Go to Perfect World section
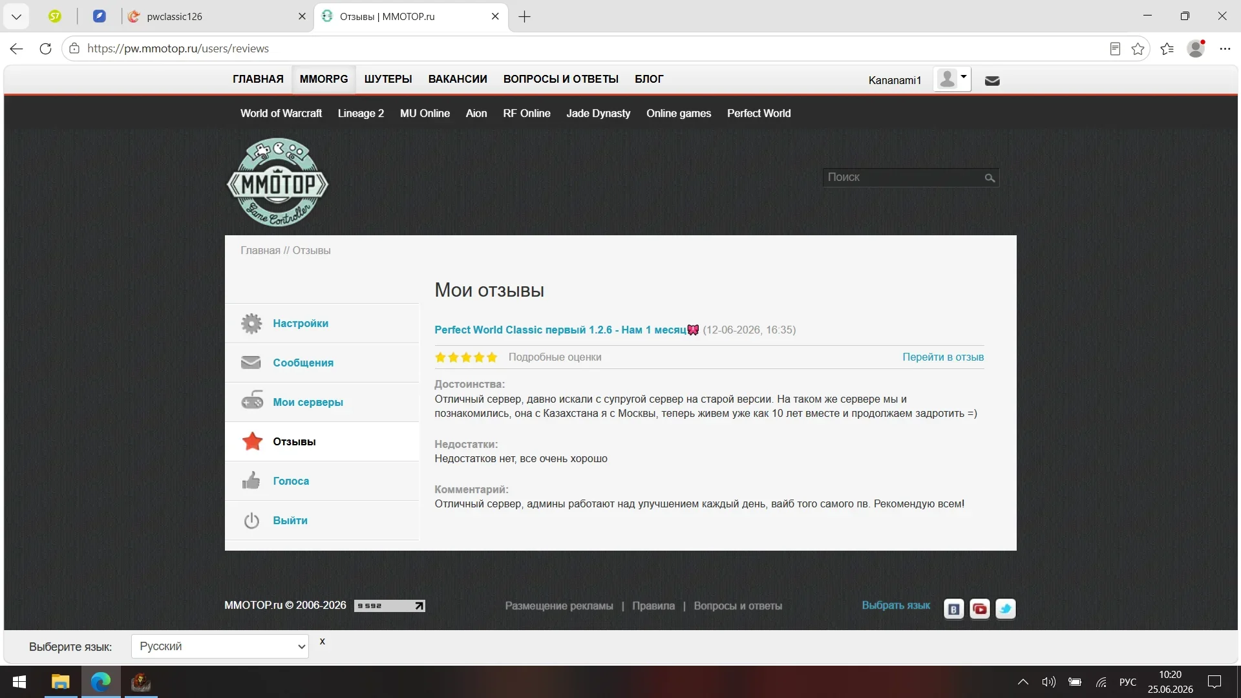1241x698 pixels. coord(759,113)
